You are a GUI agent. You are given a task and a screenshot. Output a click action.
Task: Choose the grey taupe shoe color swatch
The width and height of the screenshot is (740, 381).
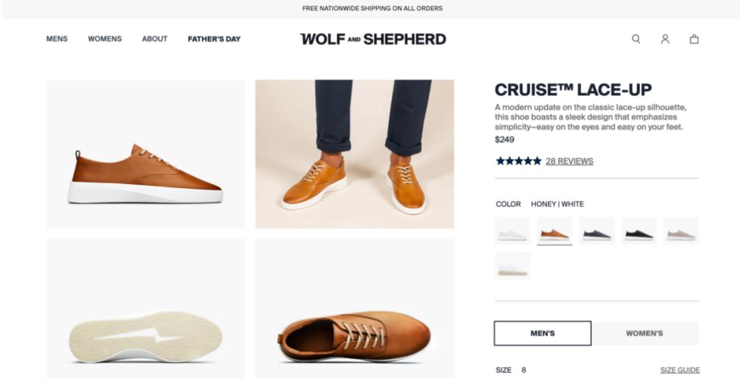(x=681, y=231)
